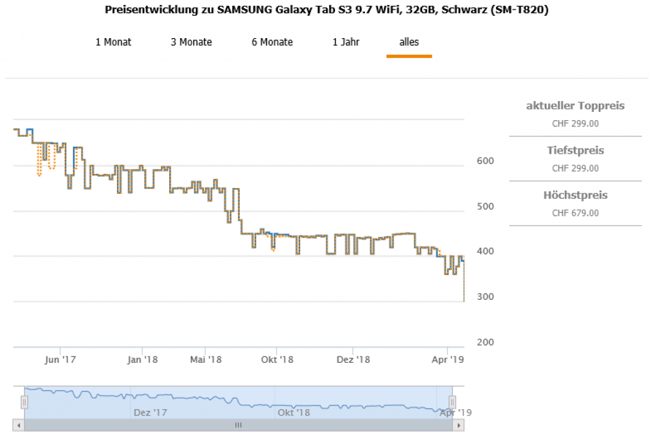Screen dimensions: 651x439
Task: Click aktueller Toppreis heading
Action: 575,105
